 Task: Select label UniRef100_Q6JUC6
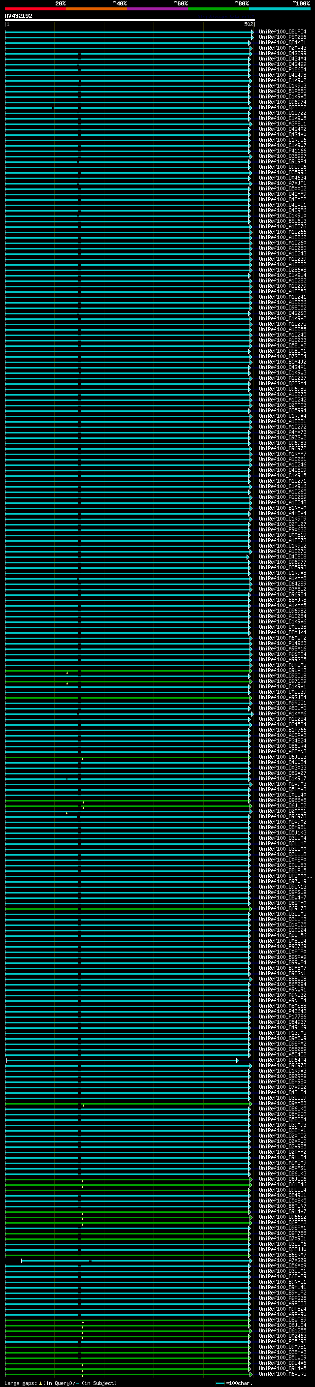pyautogui.click(x=282, y=1179)
